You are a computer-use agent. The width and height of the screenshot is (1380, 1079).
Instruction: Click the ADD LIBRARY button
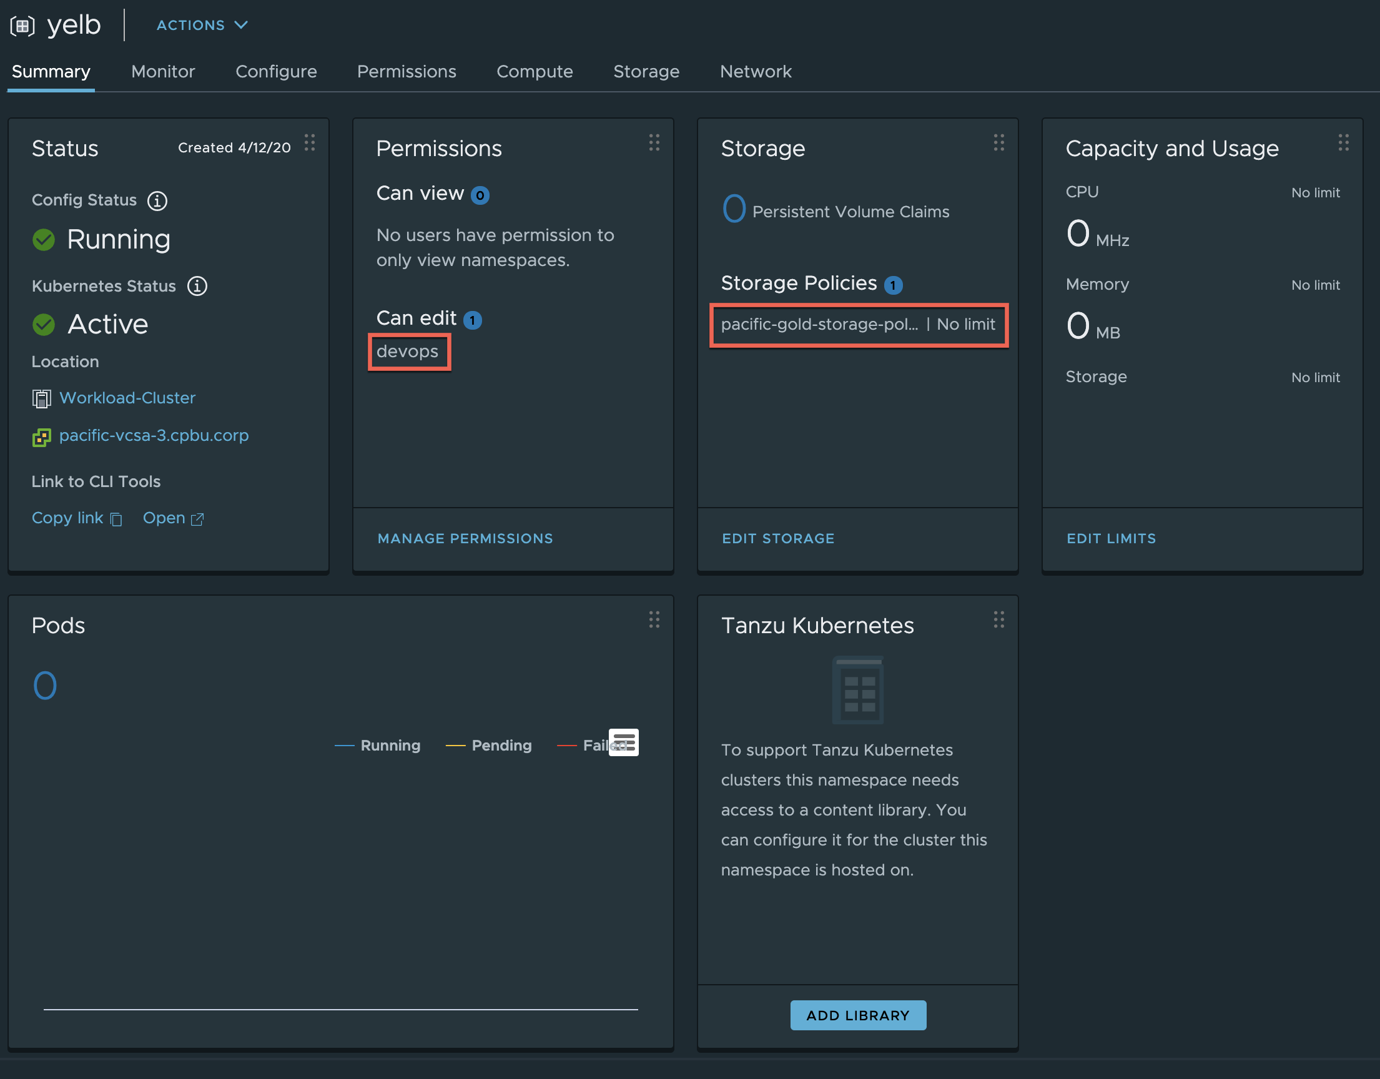pos(857,1015)
